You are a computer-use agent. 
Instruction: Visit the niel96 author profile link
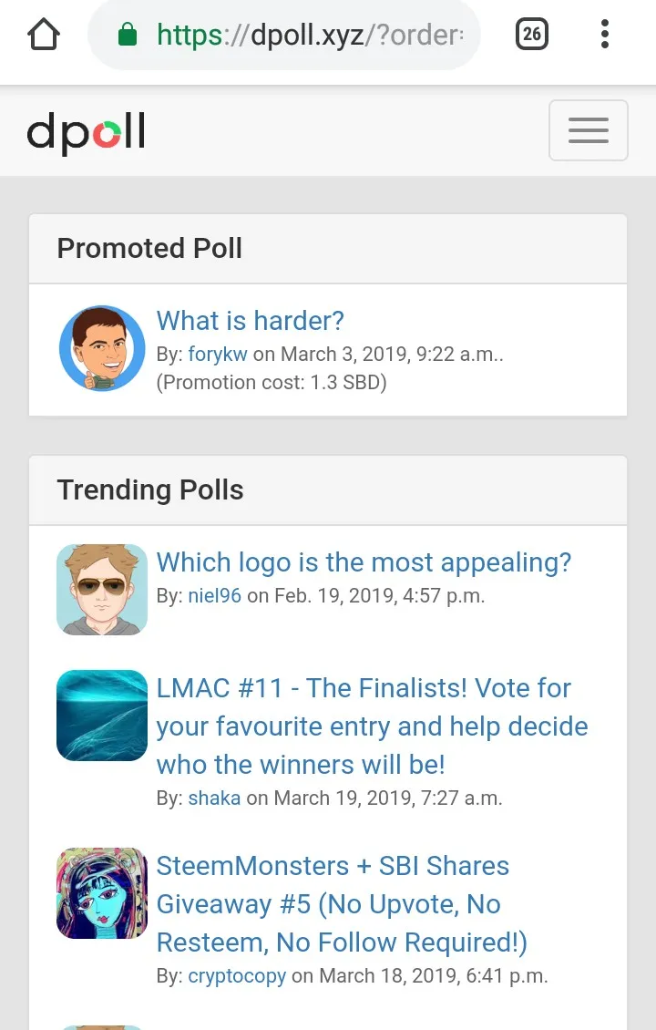click(x=214, y=596)
